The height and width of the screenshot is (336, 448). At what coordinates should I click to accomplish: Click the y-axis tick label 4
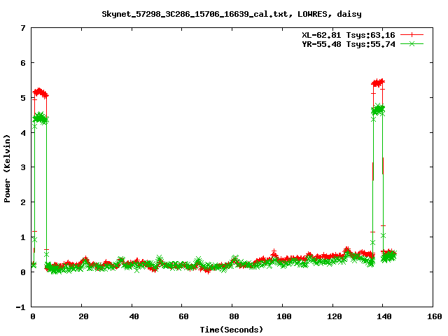23,133
